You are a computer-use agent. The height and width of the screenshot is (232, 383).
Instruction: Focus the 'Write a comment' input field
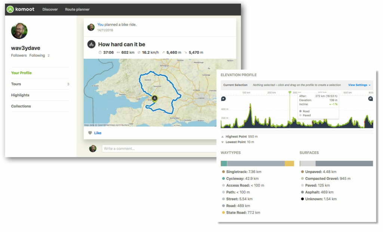point(159,149)
